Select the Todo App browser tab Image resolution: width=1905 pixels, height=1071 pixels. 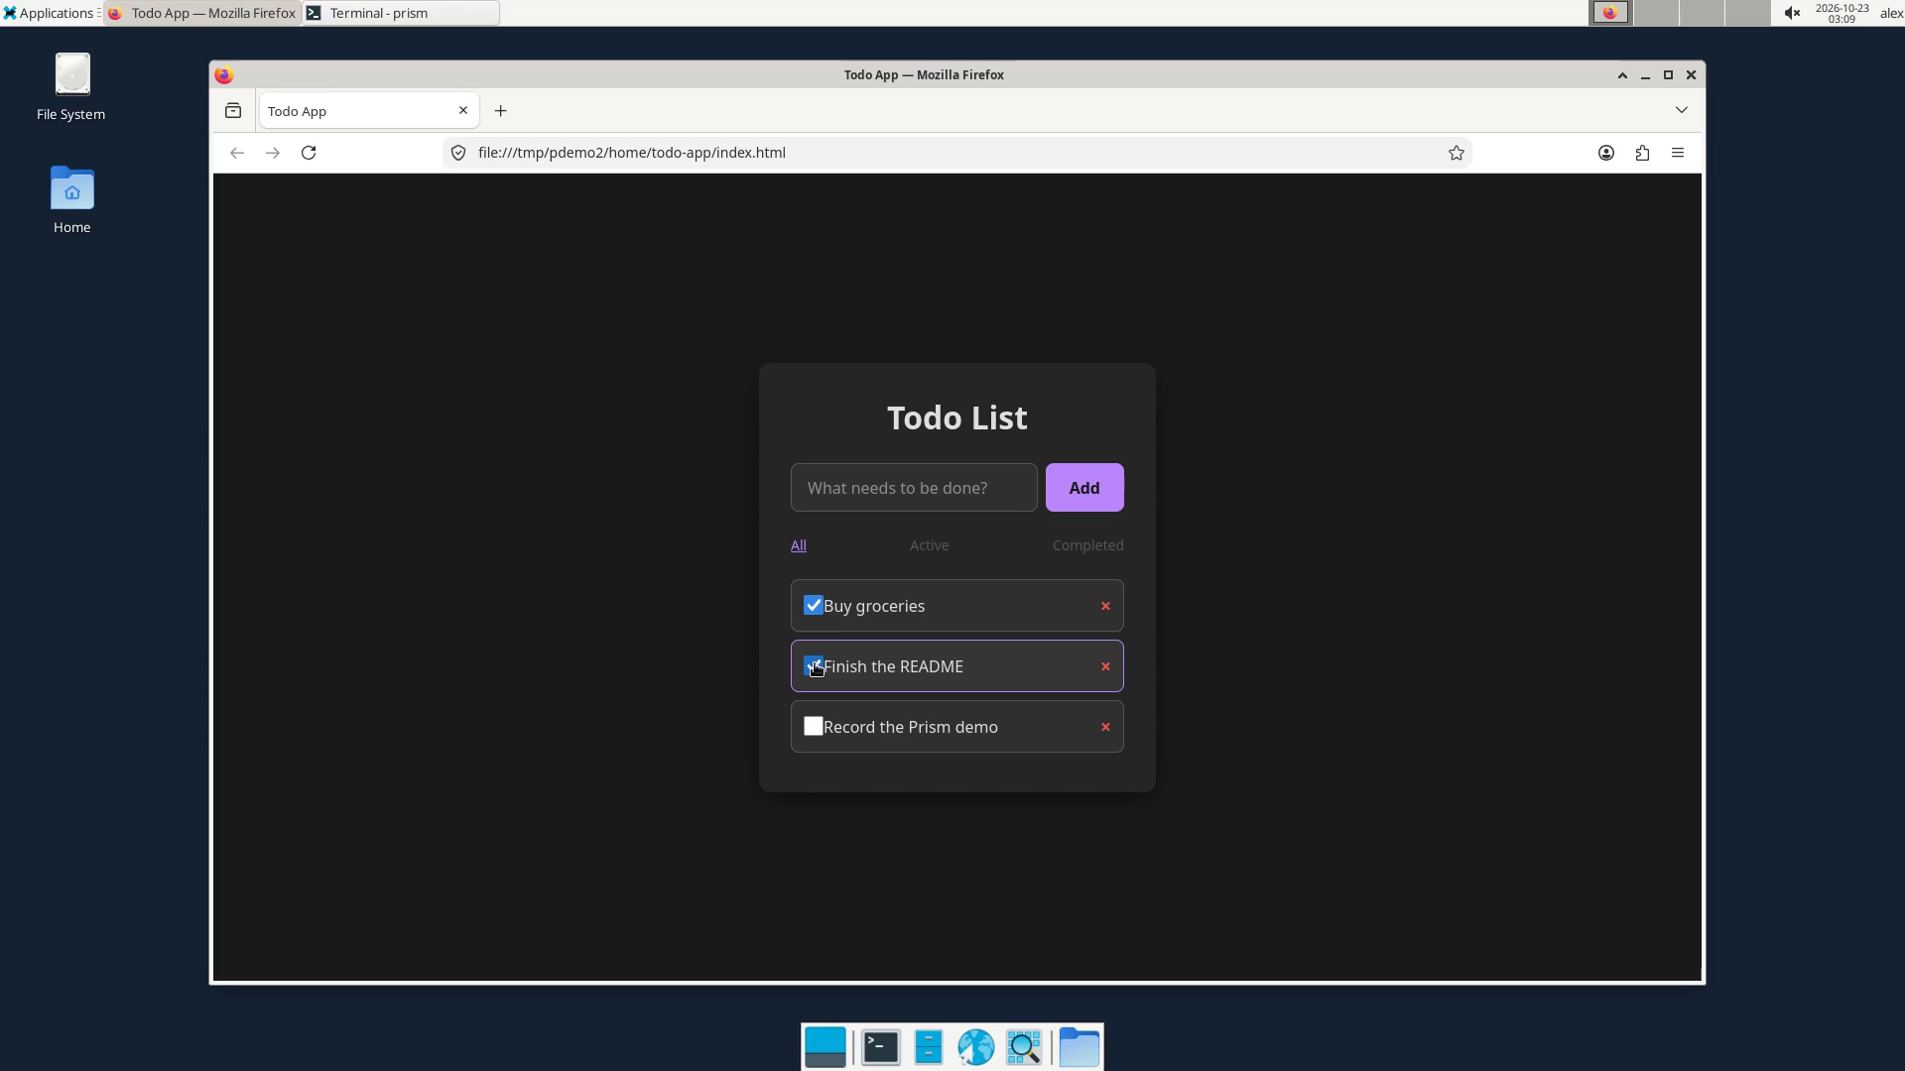click(x=369, y=111)
